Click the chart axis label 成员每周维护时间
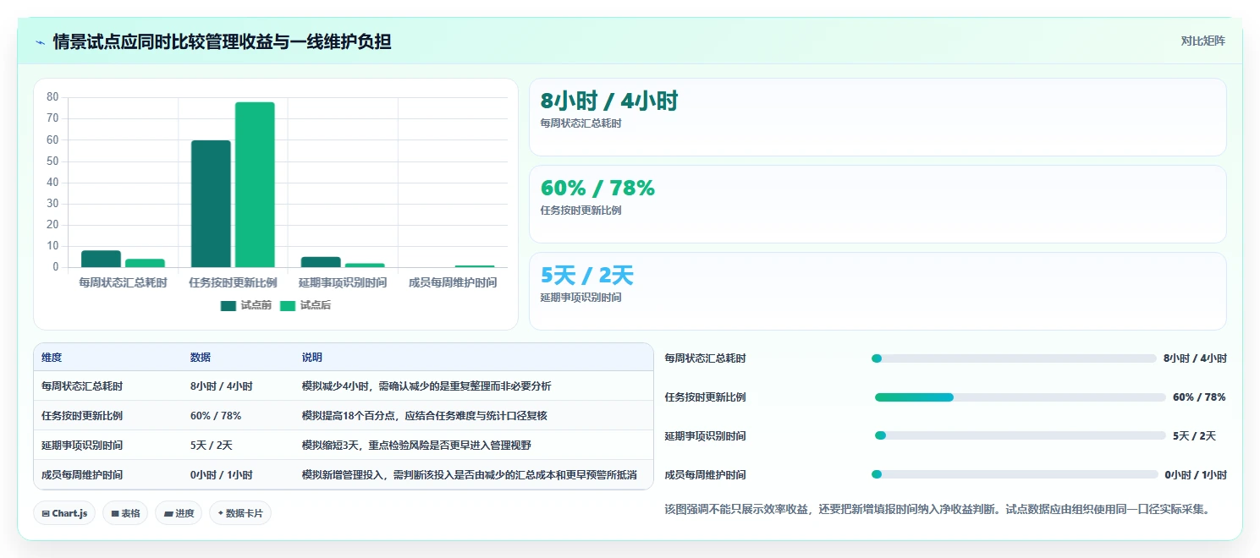1260x558 pixels. pyautogui.click(x=453, y=282)
